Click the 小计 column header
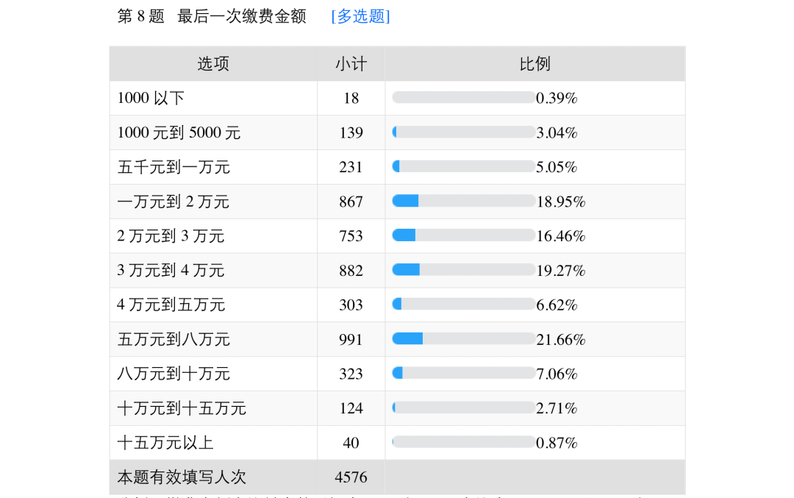 (351, 64)
